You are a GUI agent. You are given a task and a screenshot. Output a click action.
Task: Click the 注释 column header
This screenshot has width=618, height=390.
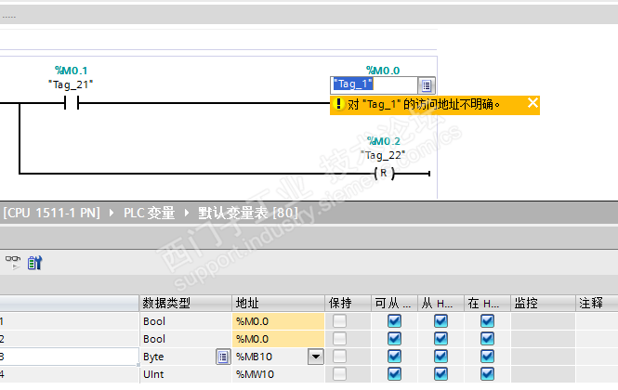(x=597, y=303)
